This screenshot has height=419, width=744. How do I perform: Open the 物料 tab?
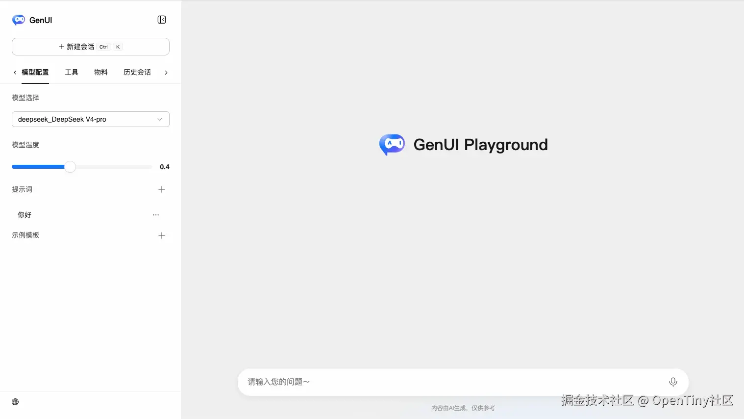[101, 72]
